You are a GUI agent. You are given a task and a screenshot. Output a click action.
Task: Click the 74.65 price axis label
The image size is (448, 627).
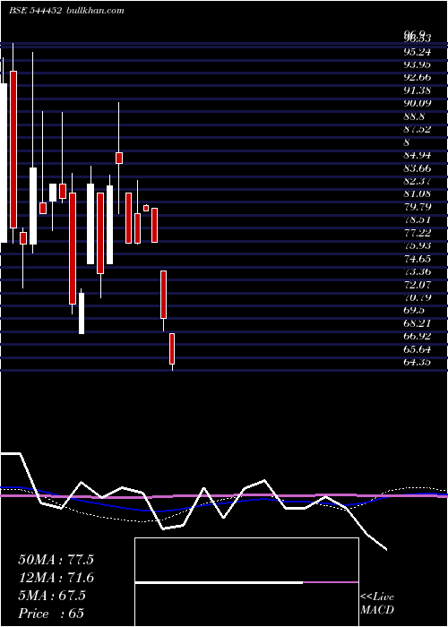[418, 259]
